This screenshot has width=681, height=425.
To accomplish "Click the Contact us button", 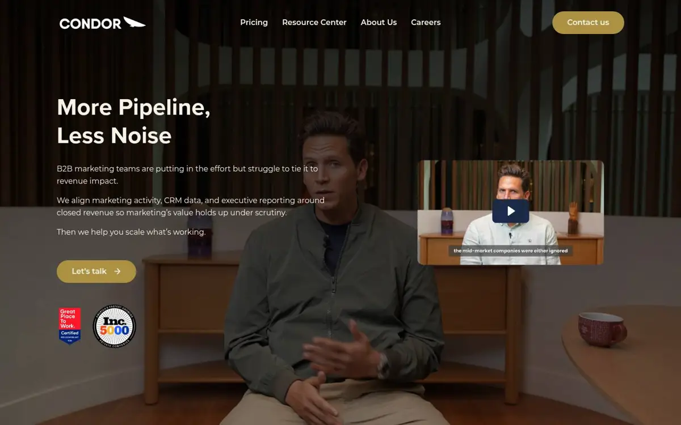I will coord(588,23).
